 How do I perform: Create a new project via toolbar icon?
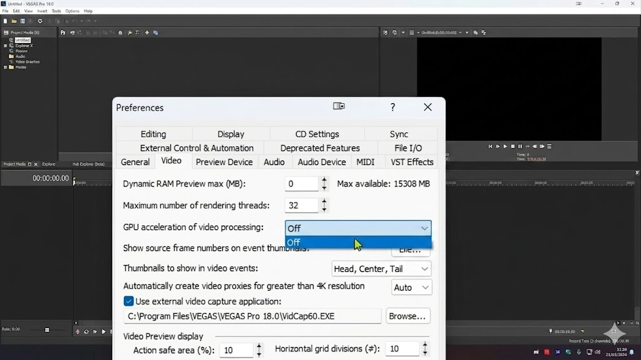(x=5, y=21)
